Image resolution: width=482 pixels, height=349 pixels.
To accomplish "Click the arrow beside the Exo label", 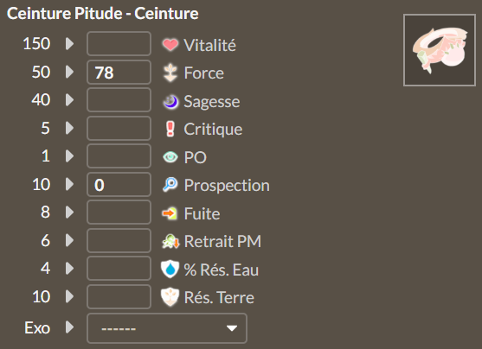I will pyautogui.click(x=70, y=327).
